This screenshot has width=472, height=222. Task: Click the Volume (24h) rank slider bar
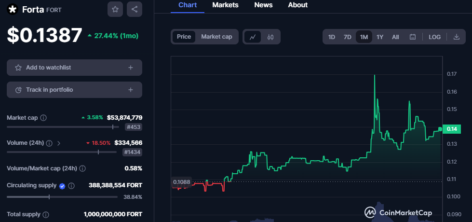[x=62, y=152]
